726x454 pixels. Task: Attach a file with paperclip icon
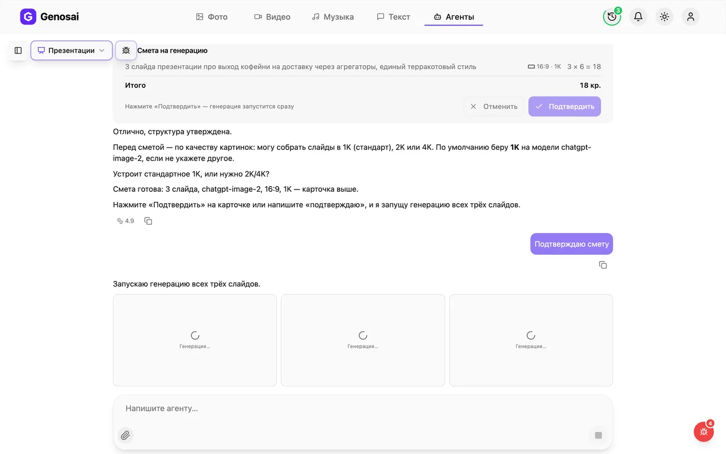(125, 435)
